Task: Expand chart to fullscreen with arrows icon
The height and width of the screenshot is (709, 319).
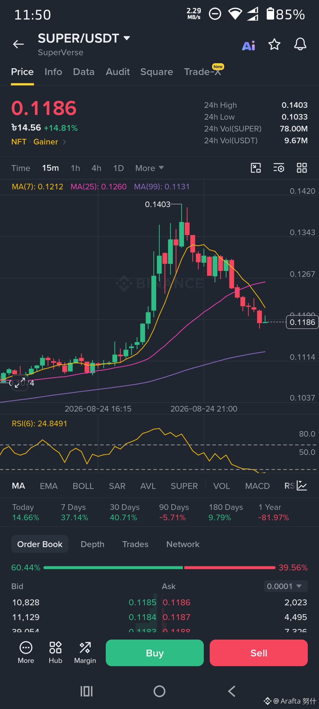Action: (x=20, y=383)
